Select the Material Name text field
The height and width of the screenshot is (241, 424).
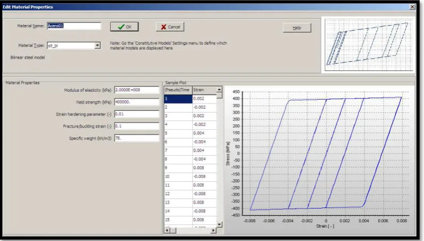tap(74, 26)
